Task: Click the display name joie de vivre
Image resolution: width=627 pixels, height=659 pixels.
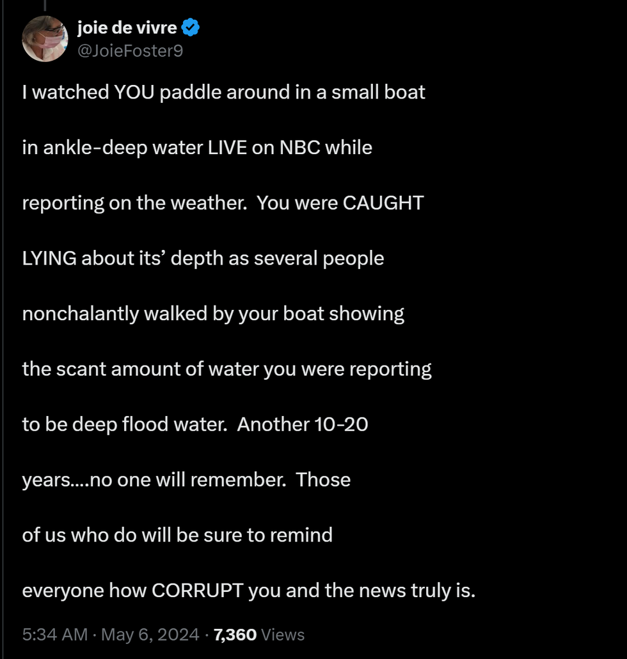Action: (127, 27)
